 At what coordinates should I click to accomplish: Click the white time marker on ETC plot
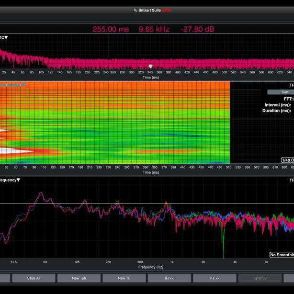click(x=151, y=67)
